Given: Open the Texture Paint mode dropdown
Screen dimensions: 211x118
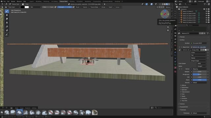Looking at the screenshot, I should pyautogui.click(x=15, y=4).
